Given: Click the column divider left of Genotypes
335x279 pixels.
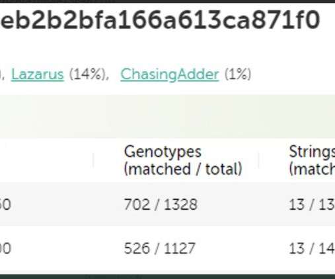Looking at the screenshot, I should pos(93,160).
